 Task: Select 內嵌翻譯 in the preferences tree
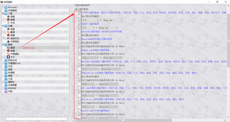click(x=13, y=10)
